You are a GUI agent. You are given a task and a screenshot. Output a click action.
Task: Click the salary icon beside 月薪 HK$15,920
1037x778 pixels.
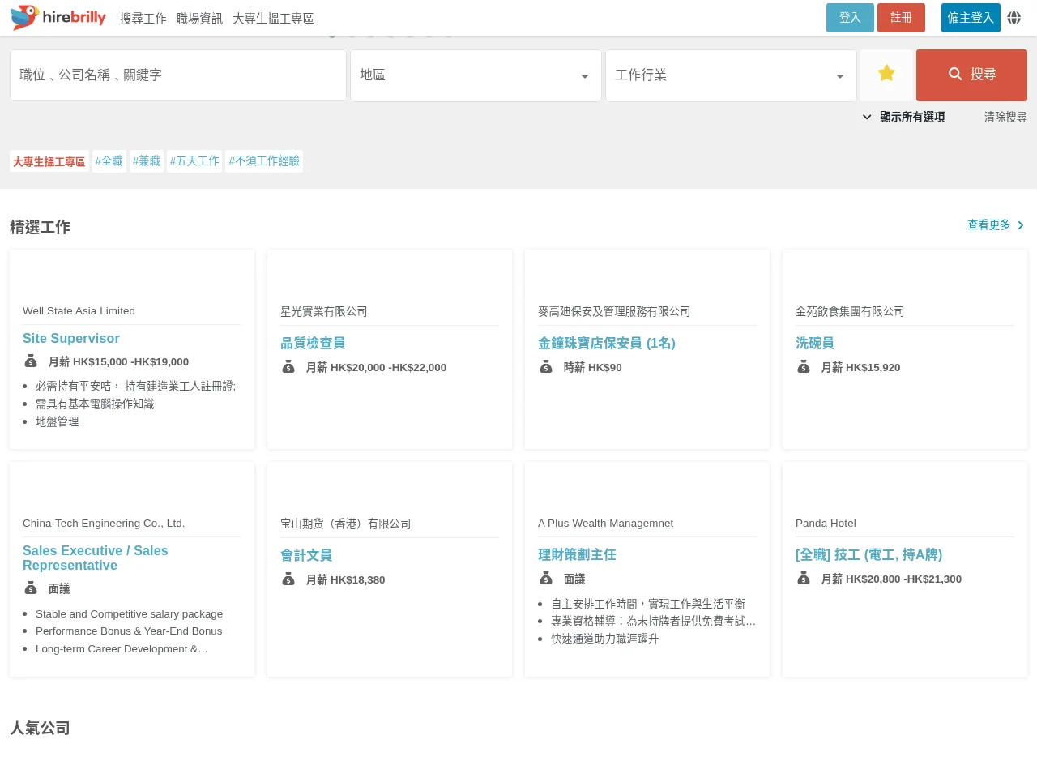(804, 367)
